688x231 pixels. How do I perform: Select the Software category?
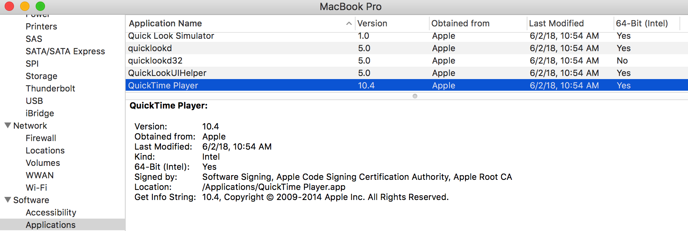click(x=31, y=200)
